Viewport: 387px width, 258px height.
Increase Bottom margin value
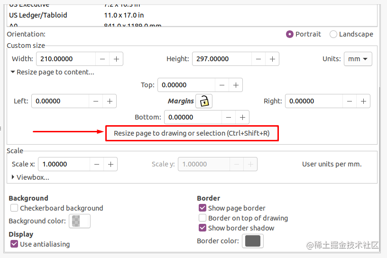(x=242, y=117)
